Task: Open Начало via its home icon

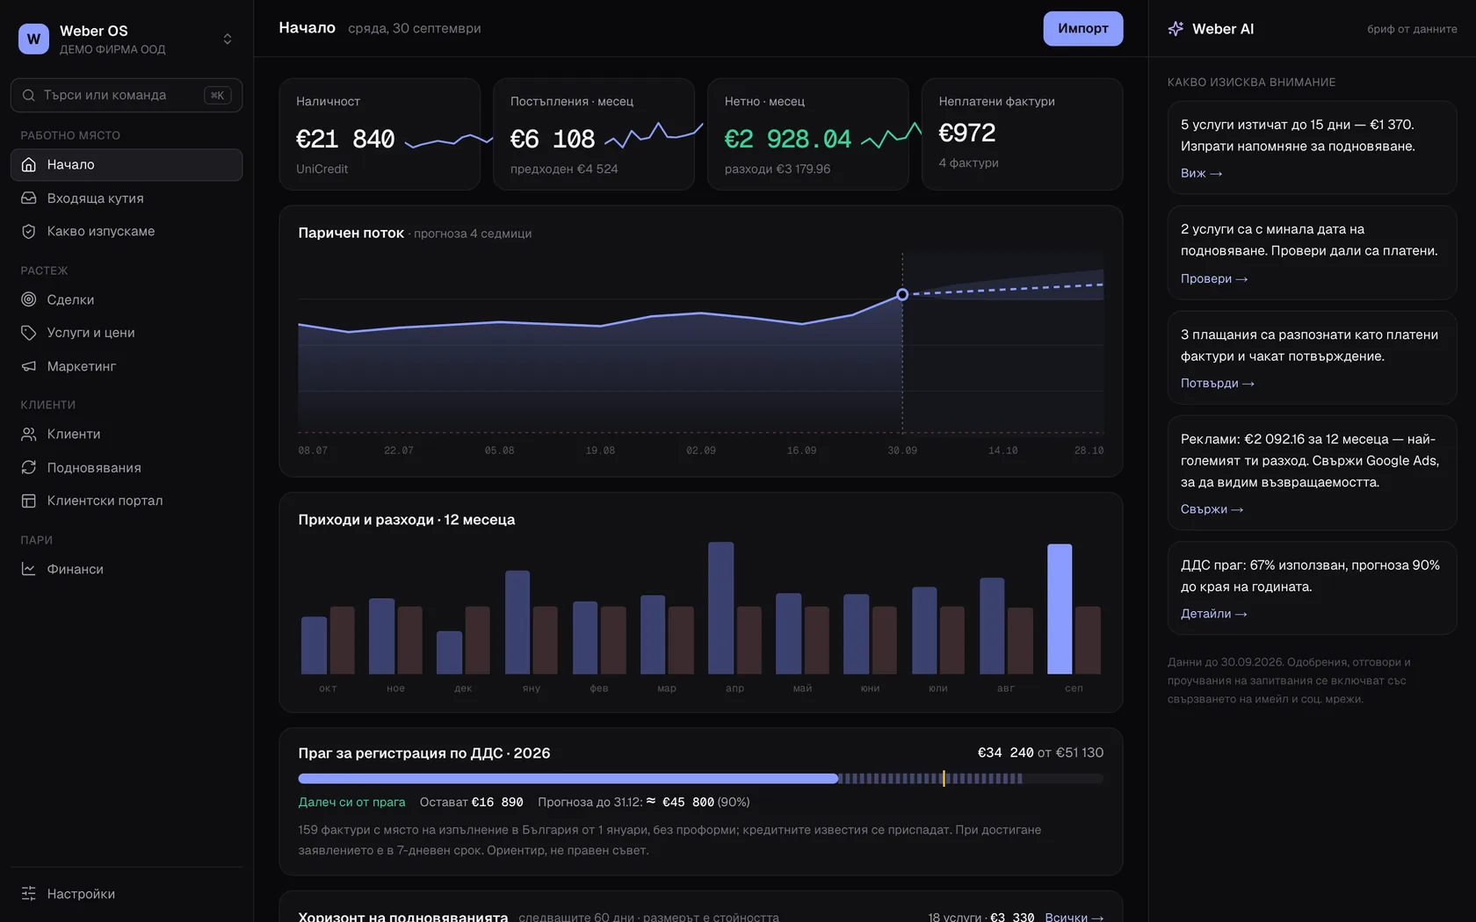Action: (x=29, y=164)
